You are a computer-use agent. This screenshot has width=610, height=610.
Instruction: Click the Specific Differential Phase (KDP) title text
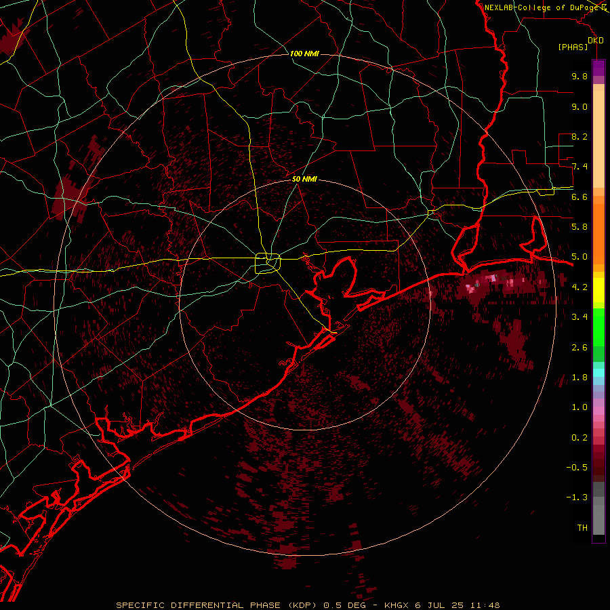point(216,605)
